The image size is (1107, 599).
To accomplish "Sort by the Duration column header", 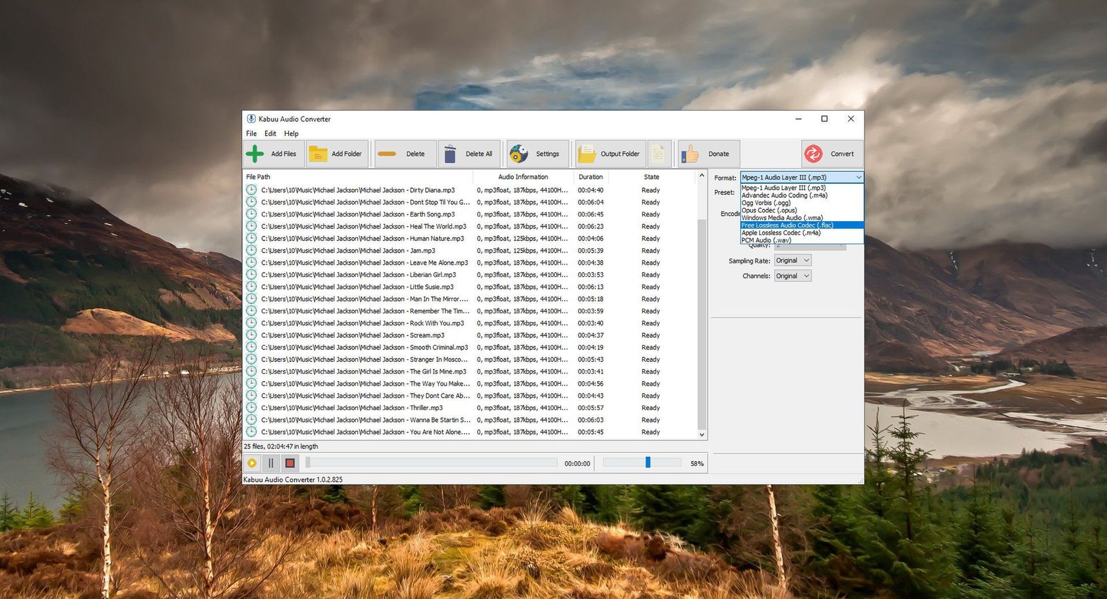I will pyautogui.click(x=591, y=177).
